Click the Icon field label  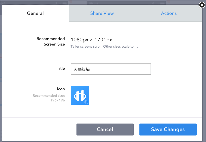pos(61,89)
